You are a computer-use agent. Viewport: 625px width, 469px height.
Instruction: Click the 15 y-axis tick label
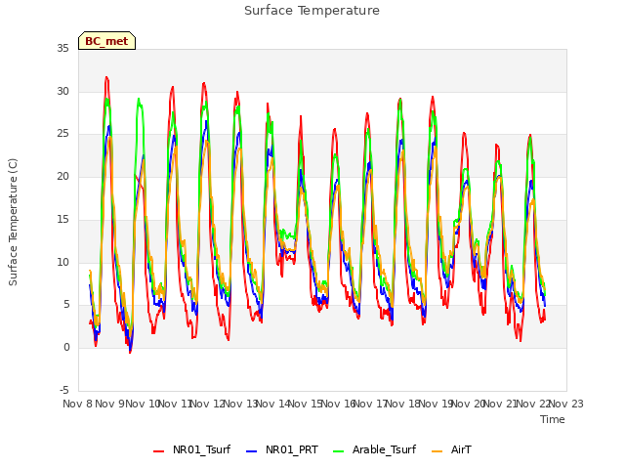click(x=62, y=219)
